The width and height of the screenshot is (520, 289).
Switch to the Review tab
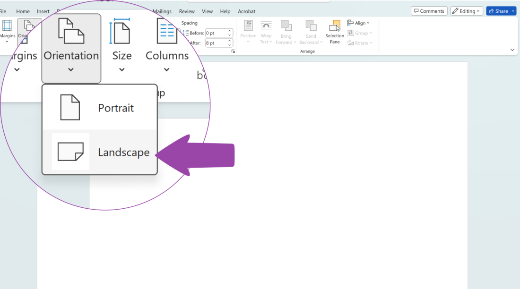coord(187,11)
